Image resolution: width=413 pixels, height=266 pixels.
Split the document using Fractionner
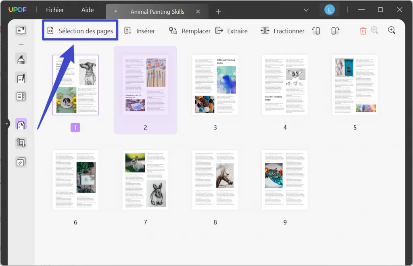coord(282,31)
